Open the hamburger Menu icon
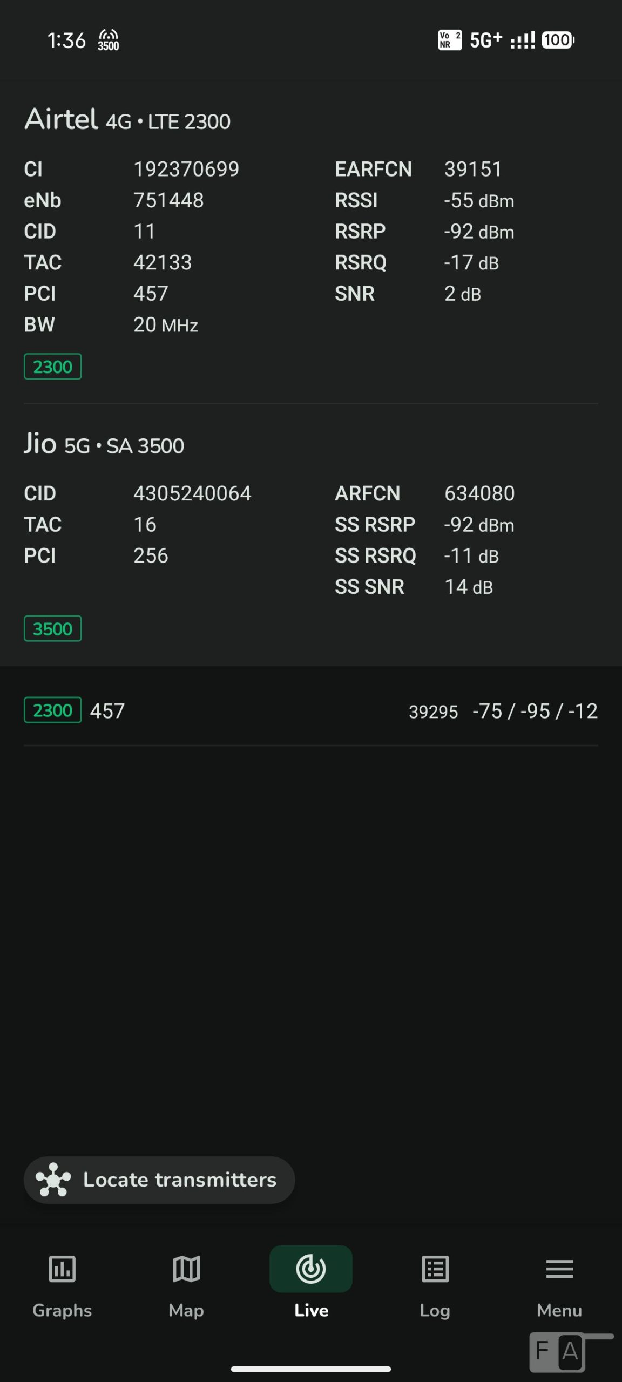622x1382 pixels. (559, 1268)
